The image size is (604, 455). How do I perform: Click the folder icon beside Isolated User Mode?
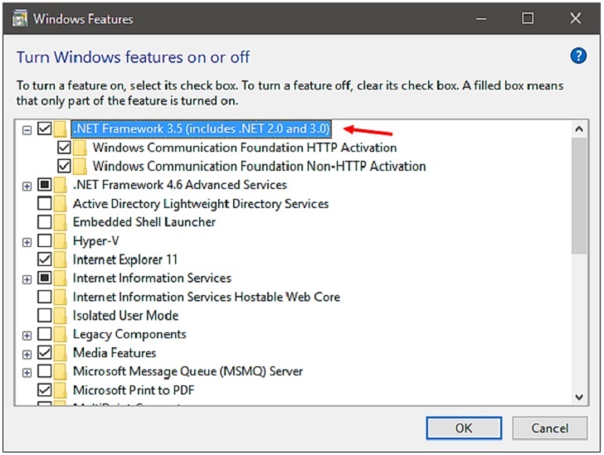pyautogui.click(x=60, y=316)
